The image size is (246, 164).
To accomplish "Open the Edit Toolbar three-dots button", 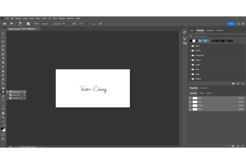I will coord(3,121).
